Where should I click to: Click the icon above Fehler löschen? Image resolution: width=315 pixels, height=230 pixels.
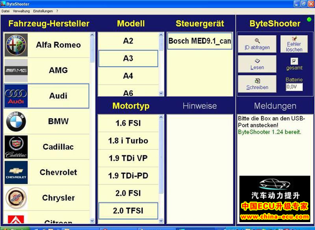[x=294, y=39]
